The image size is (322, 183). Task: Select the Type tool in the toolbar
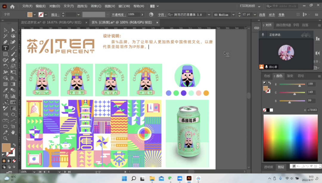(x=5, y=48)
